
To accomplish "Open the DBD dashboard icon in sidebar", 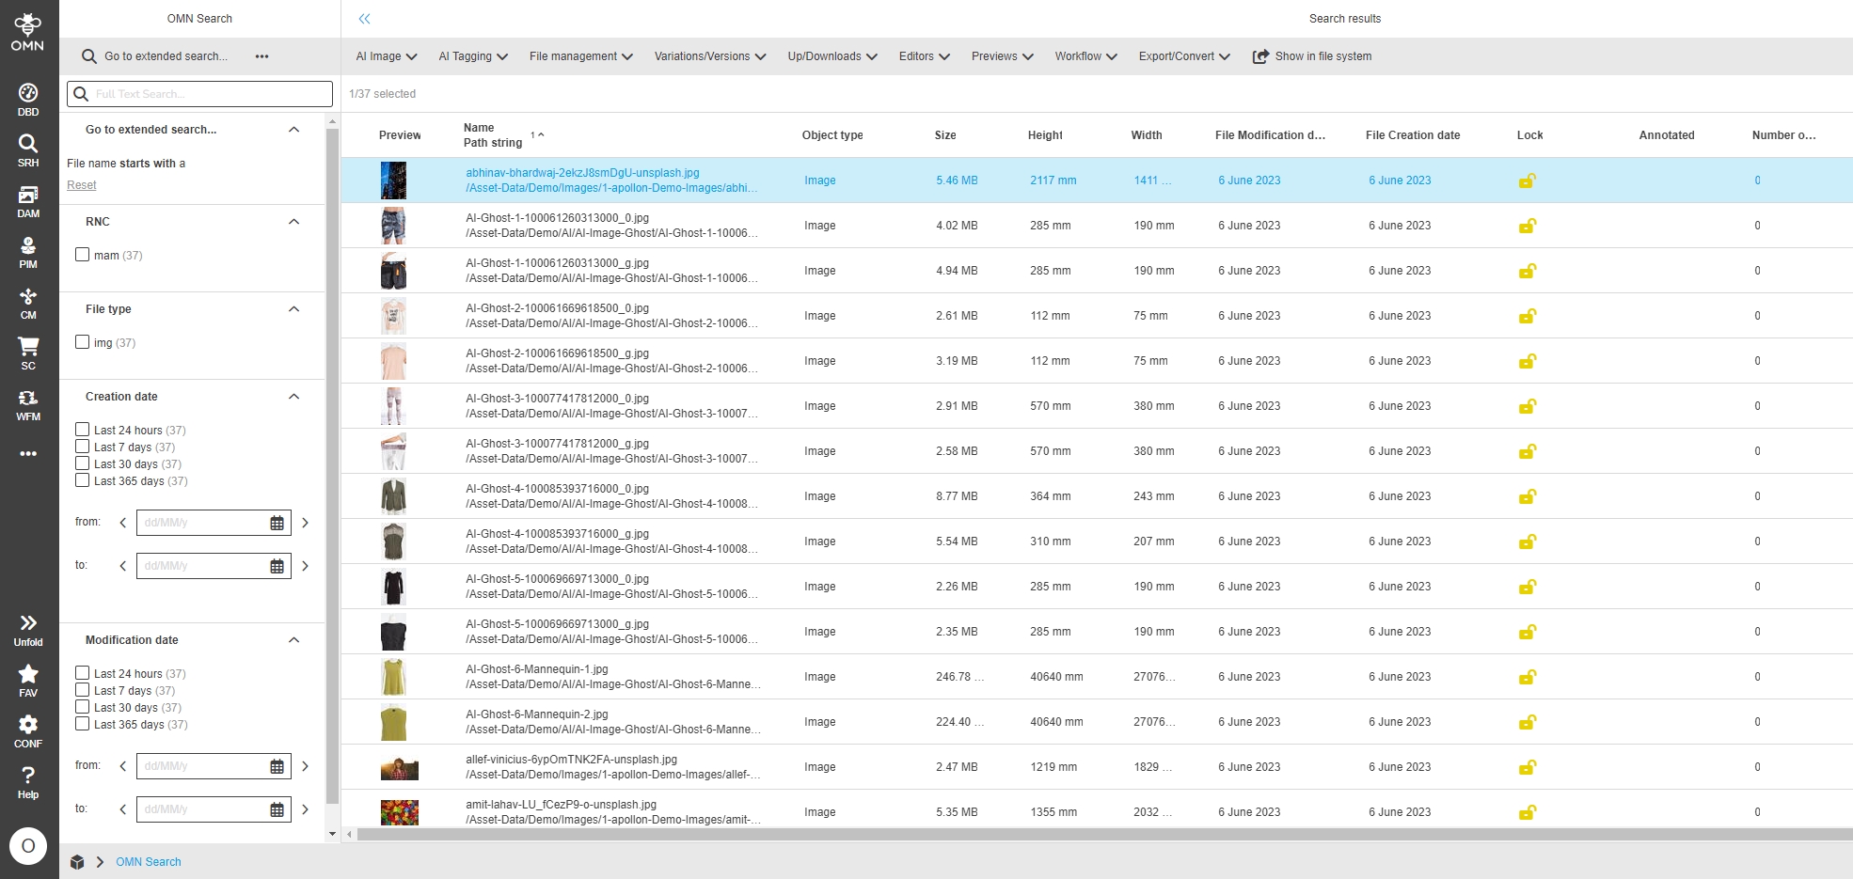I will [x=28, y=98].
